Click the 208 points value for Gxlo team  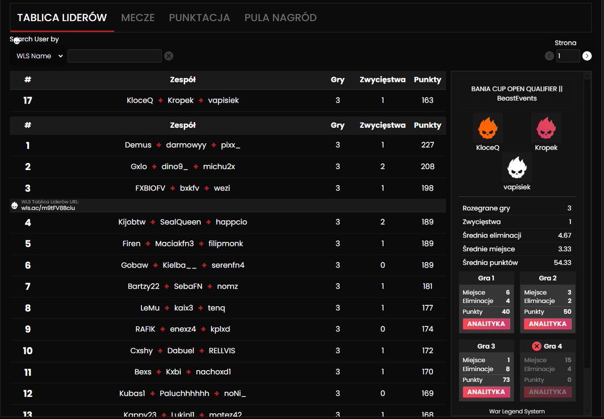[427, 166]
